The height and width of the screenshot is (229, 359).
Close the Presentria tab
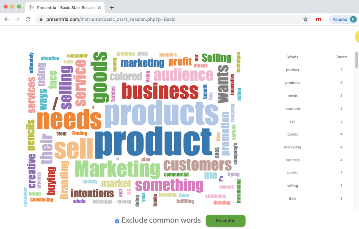coord(99,8)
